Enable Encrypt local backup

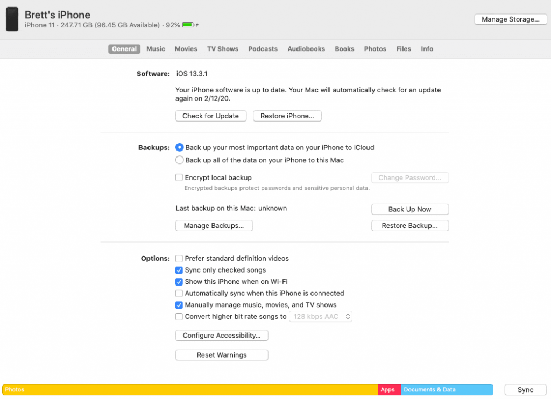point(179,177)
